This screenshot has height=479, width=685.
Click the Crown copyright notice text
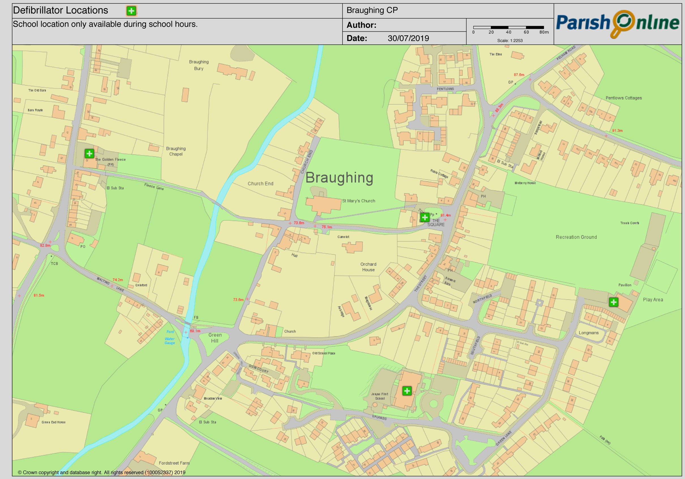(101, 472)
